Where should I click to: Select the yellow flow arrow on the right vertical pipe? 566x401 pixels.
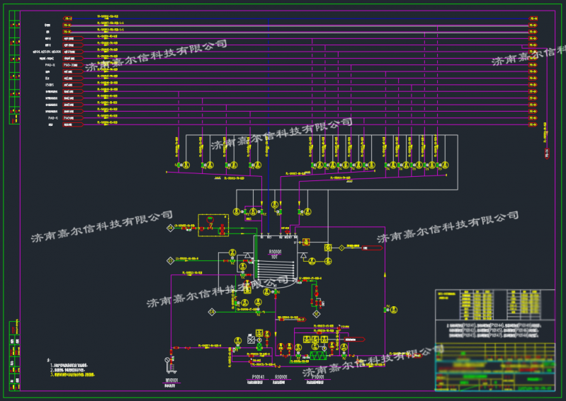pyautogui.click(x=385, y=275)
